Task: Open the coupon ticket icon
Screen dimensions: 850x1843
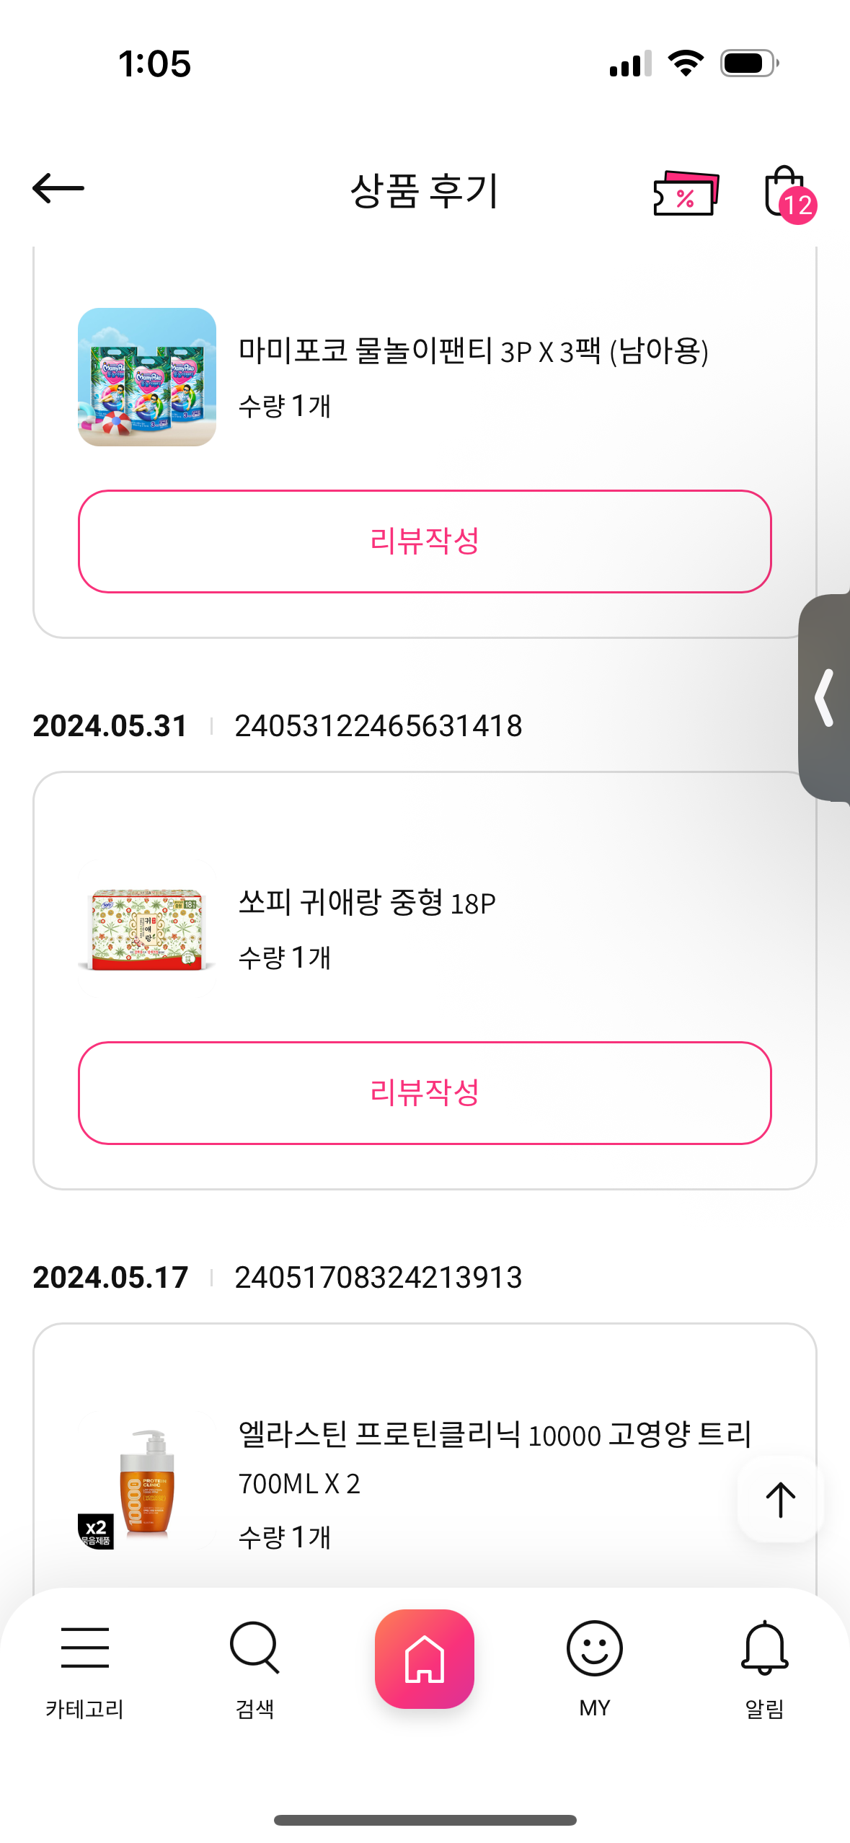Action: (x=686, y=193)
